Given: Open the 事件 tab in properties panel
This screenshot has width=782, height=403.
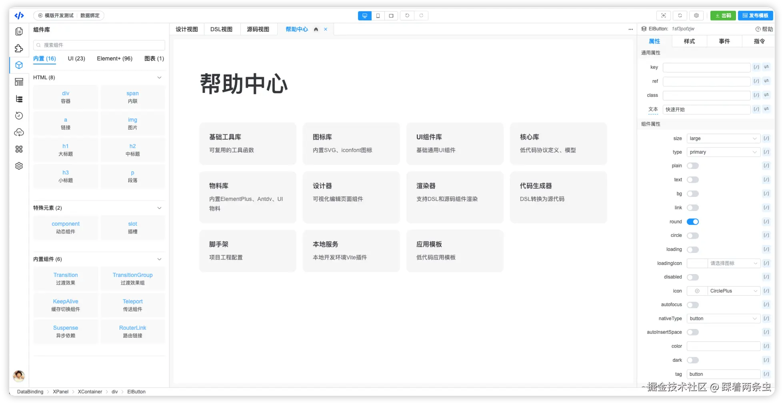Looking at the screenshot, I should (x=724, y=41).
